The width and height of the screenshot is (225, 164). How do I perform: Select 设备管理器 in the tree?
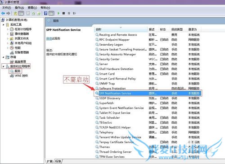[x=22, y=52]
